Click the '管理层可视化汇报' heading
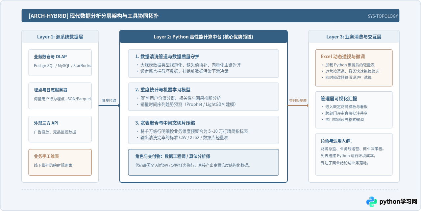The image size is (421, 211). (339, 99)
